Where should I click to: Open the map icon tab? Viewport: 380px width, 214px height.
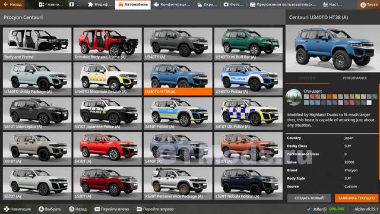[x=75, y=4]
